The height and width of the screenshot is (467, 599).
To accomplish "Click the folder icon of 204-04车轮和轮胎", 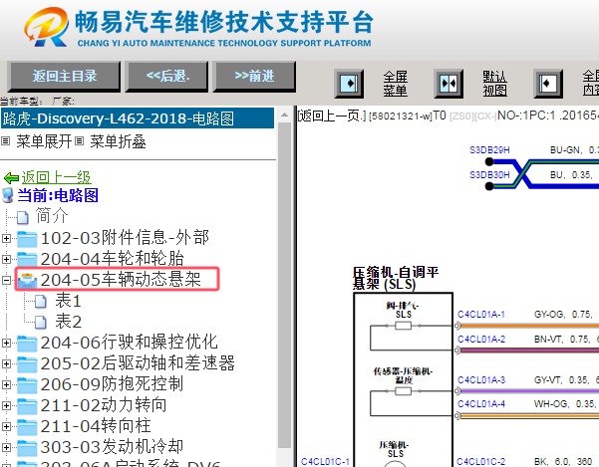I will tap(27, 260).
